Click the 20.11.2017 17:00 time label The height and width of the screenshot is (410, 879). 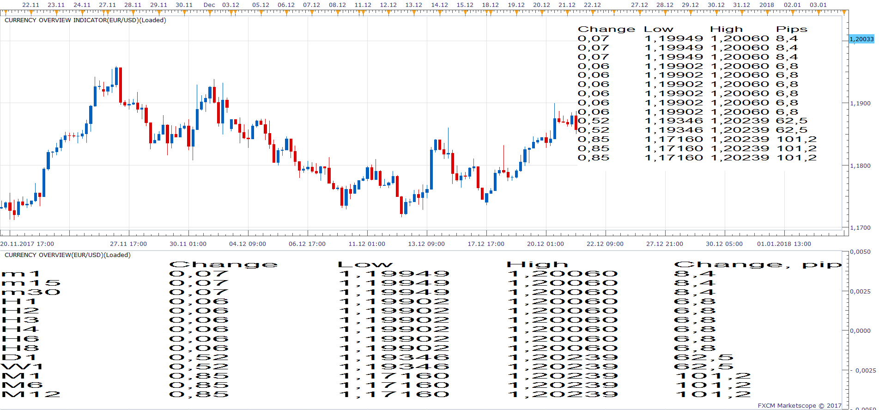27,244
